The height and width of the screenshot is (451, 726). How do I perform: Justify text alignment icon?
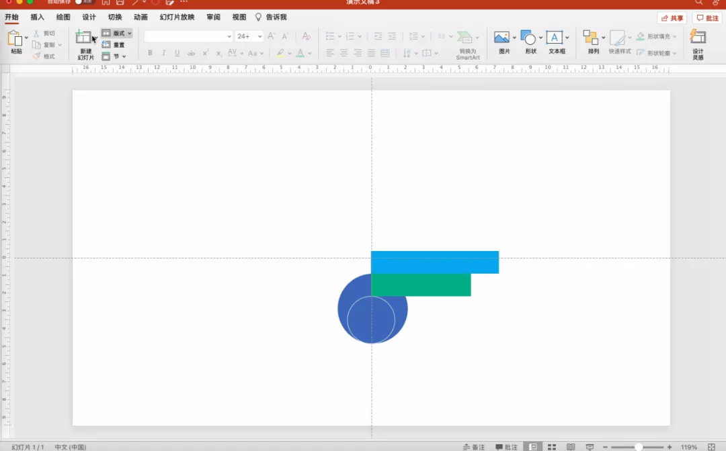371,53
